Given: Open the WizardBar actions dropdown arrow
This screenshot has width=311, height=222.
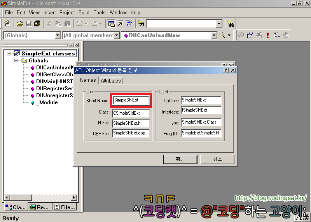Looking at the screenshot, I should (229, 35).
